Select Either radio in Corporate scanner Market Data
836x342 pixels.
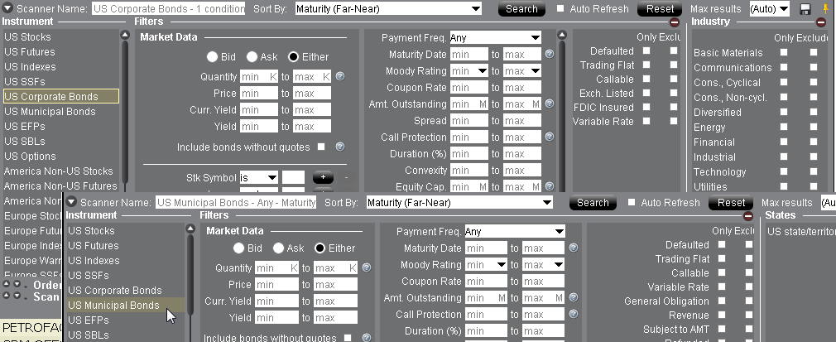293,56
